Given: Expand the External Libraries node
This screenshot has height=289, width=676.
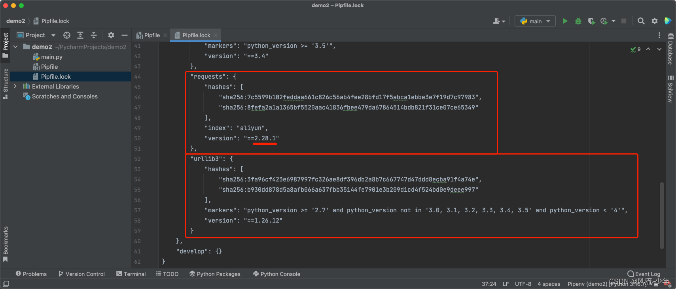Looking at the screenshot, I should point(15,86).
